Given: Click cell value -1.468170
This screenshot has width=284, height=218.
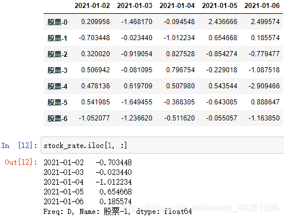Looking at the screenshot, I should point(137,22).
